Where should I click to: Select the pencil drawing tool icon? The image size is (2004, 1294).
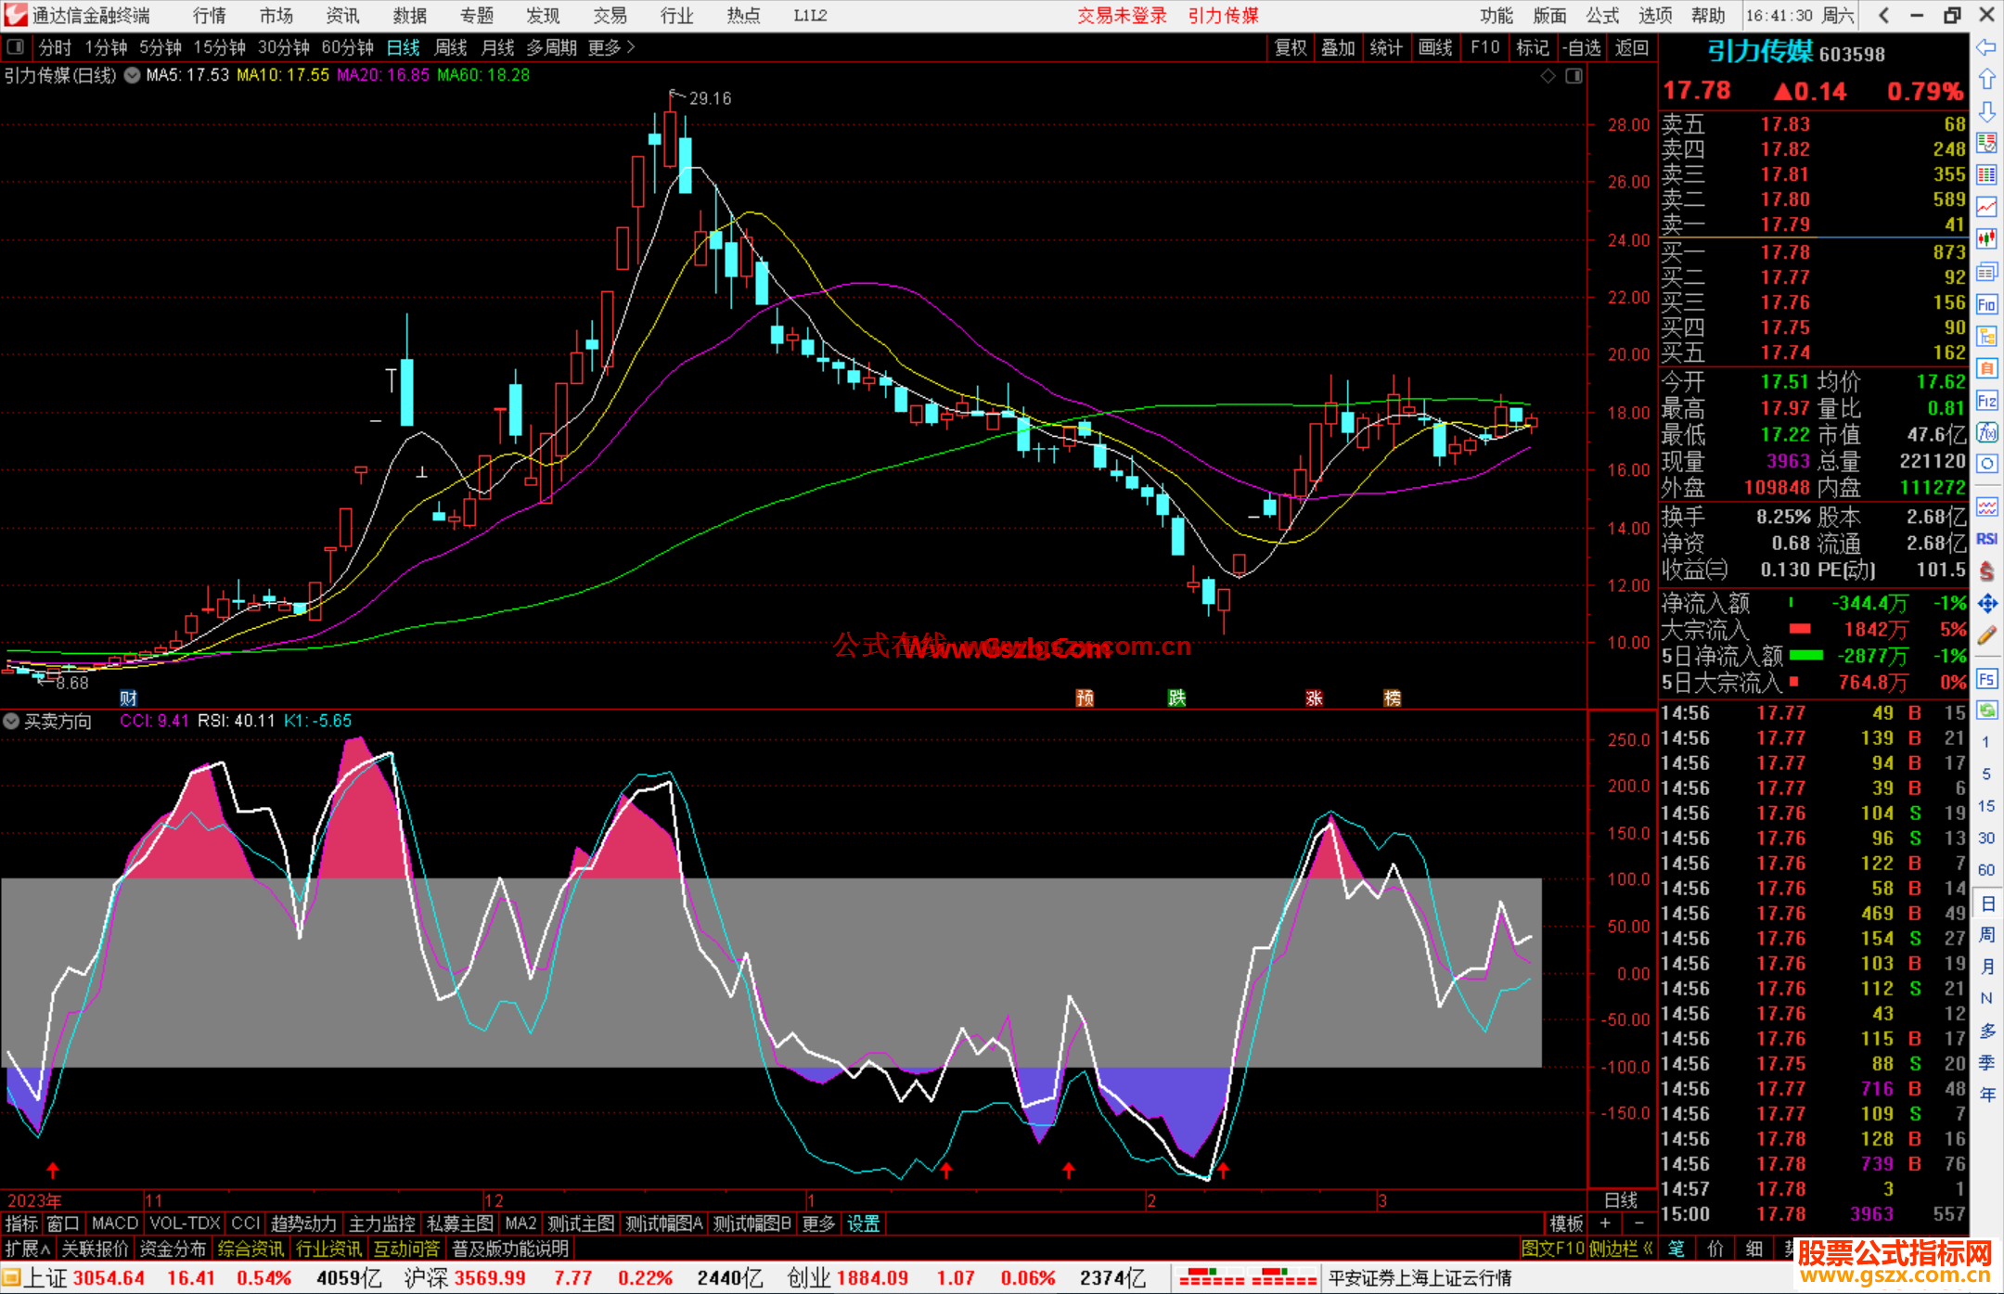click(1986, 636)
